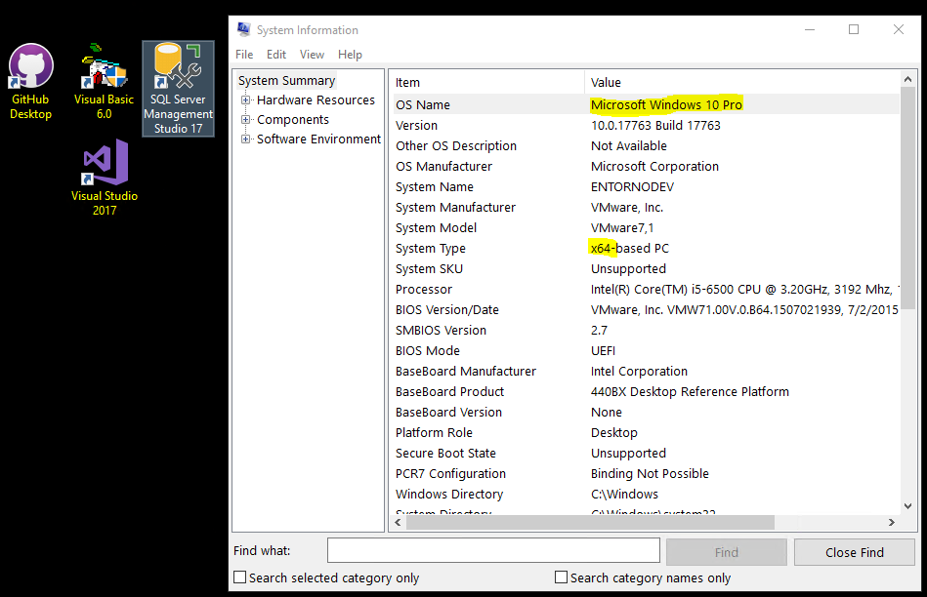Viewport: 927px width, 597px height.
Task: Open the GitHub Desktop shortcut icon
Action: 30,81
